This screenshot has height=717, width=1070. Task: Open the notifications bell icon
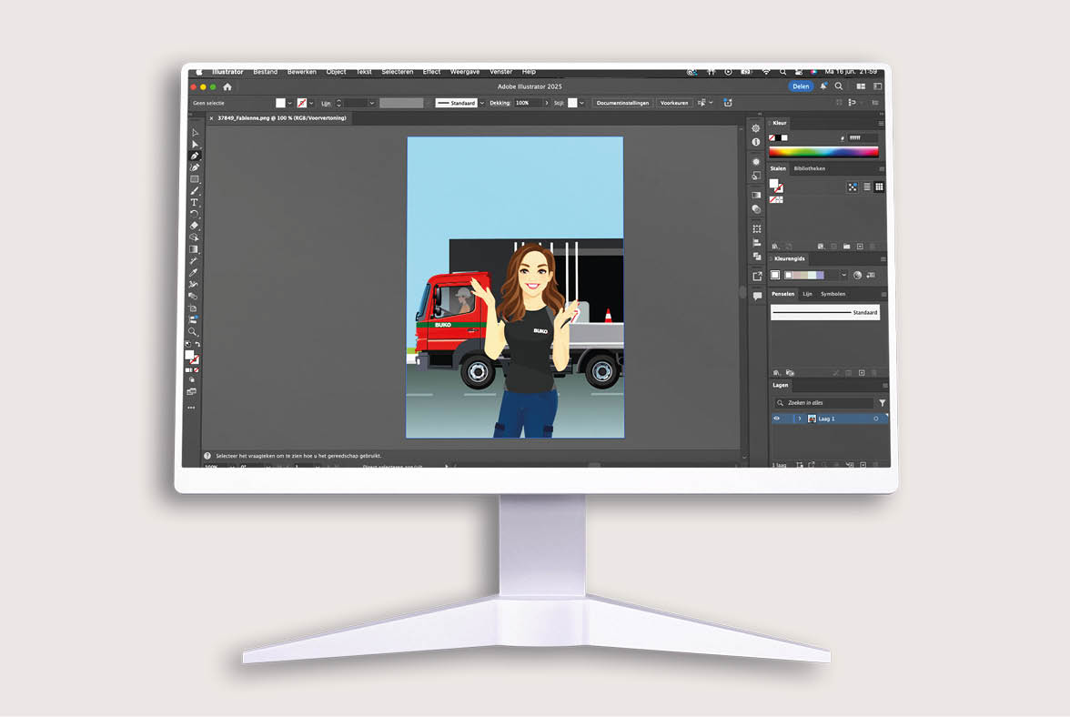(x=823, y=86)
